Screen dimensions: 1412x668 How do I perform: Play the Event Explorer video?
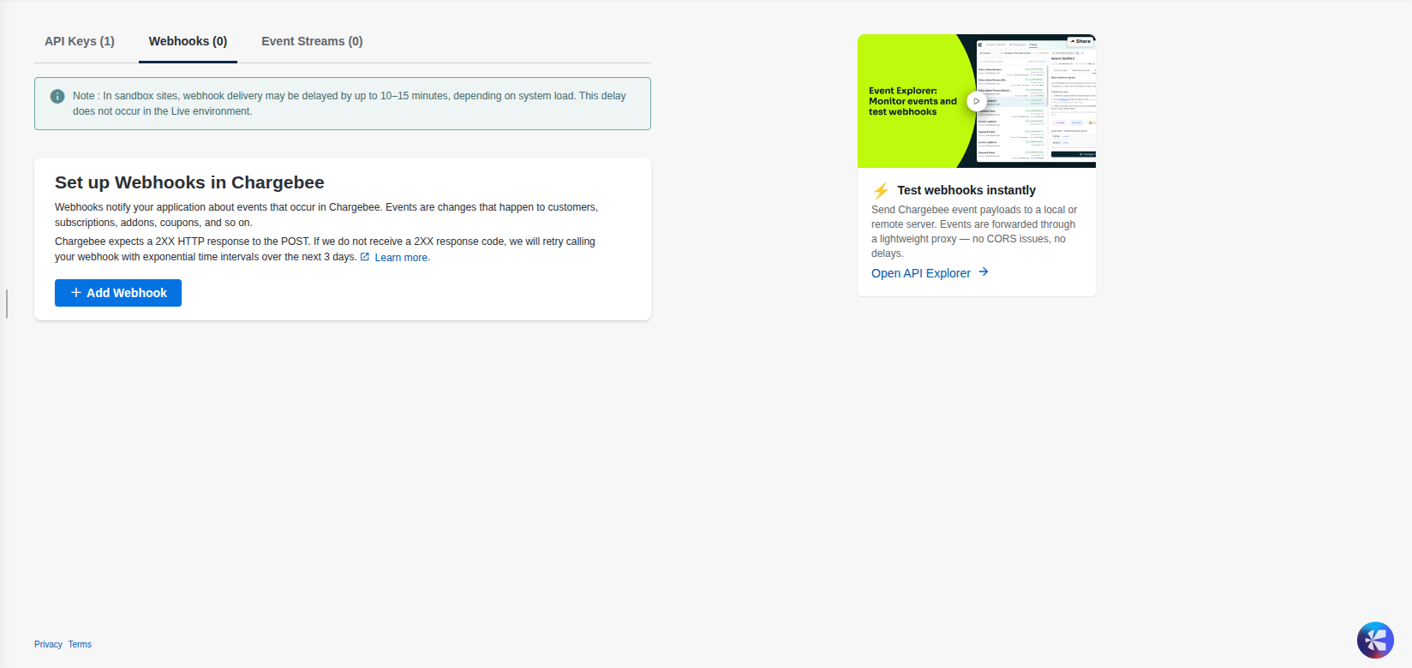(x=976, y=101)
